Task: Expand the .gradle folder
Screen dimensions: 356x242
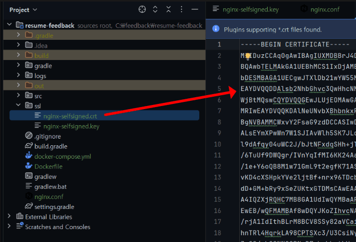Action: point(19,35)
